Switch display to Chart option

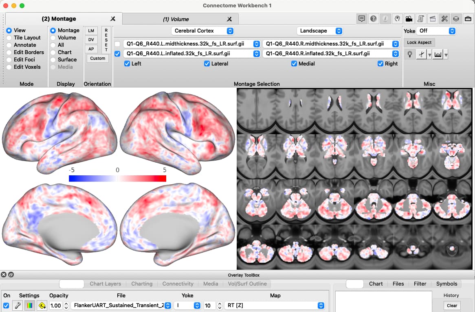click(53, 52)
